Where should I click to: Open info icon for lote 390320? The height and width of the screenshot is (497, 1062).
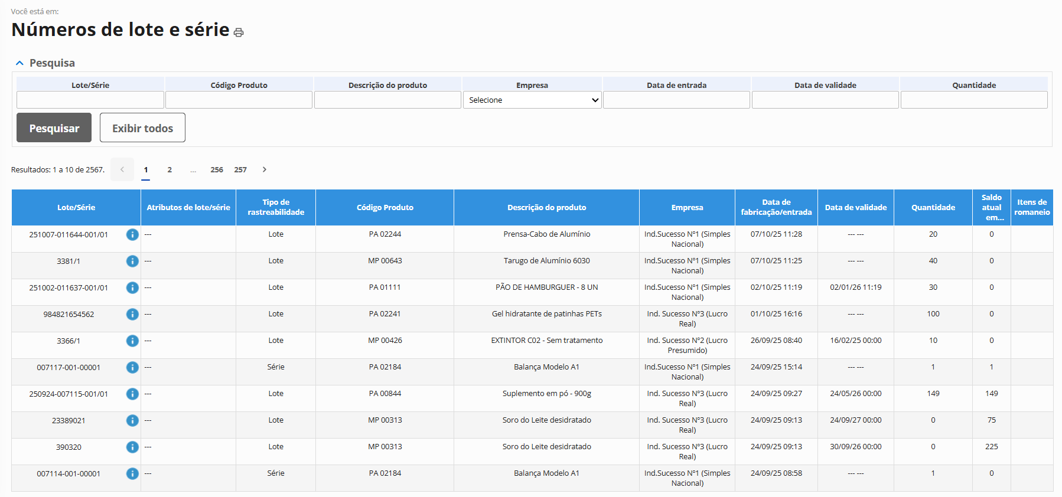[x=132, y=447]
